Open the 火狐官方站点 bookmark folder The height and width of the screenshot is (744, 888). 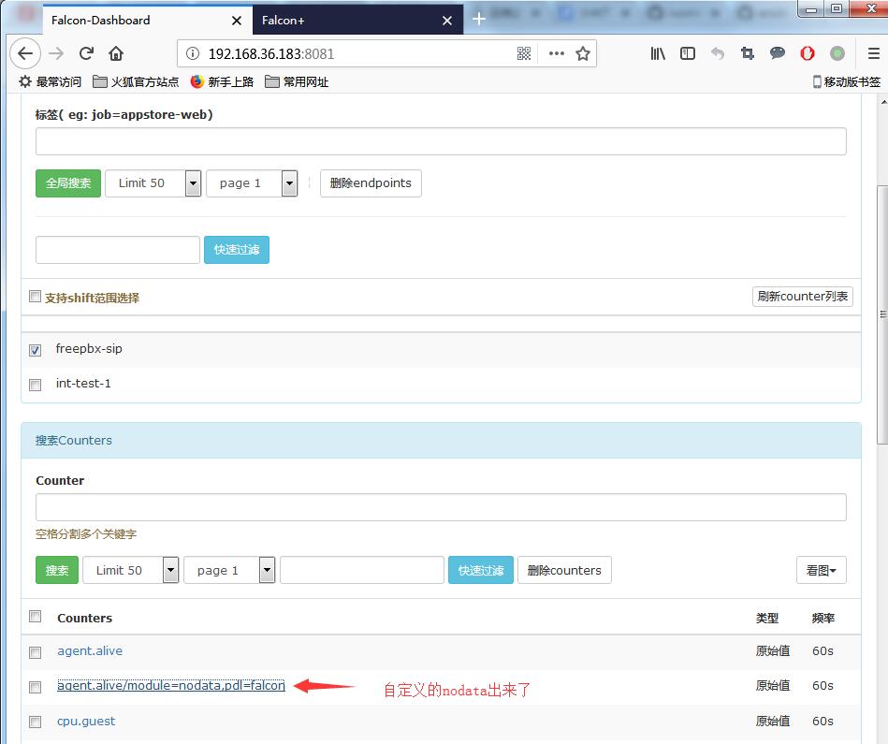[x=136, y=82]
